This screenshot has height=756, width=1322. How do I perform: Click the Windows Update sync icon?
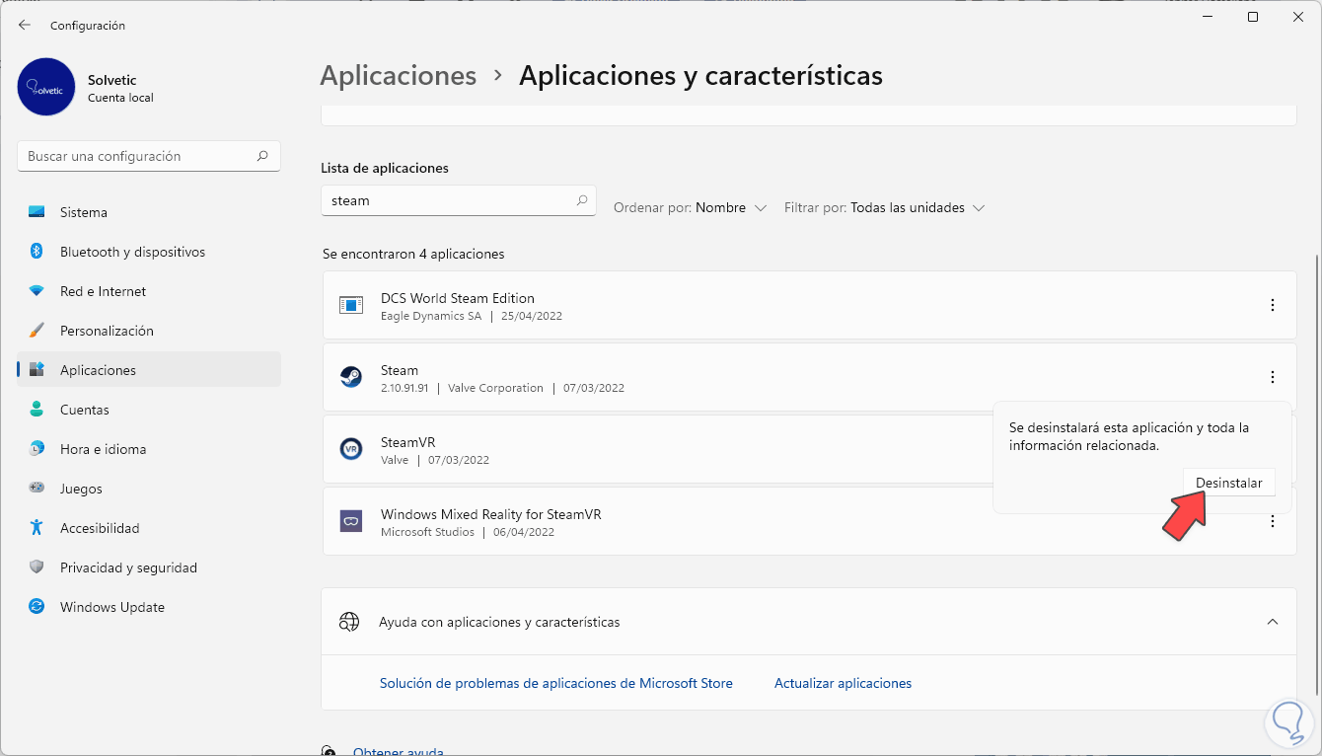coord(37,607)
